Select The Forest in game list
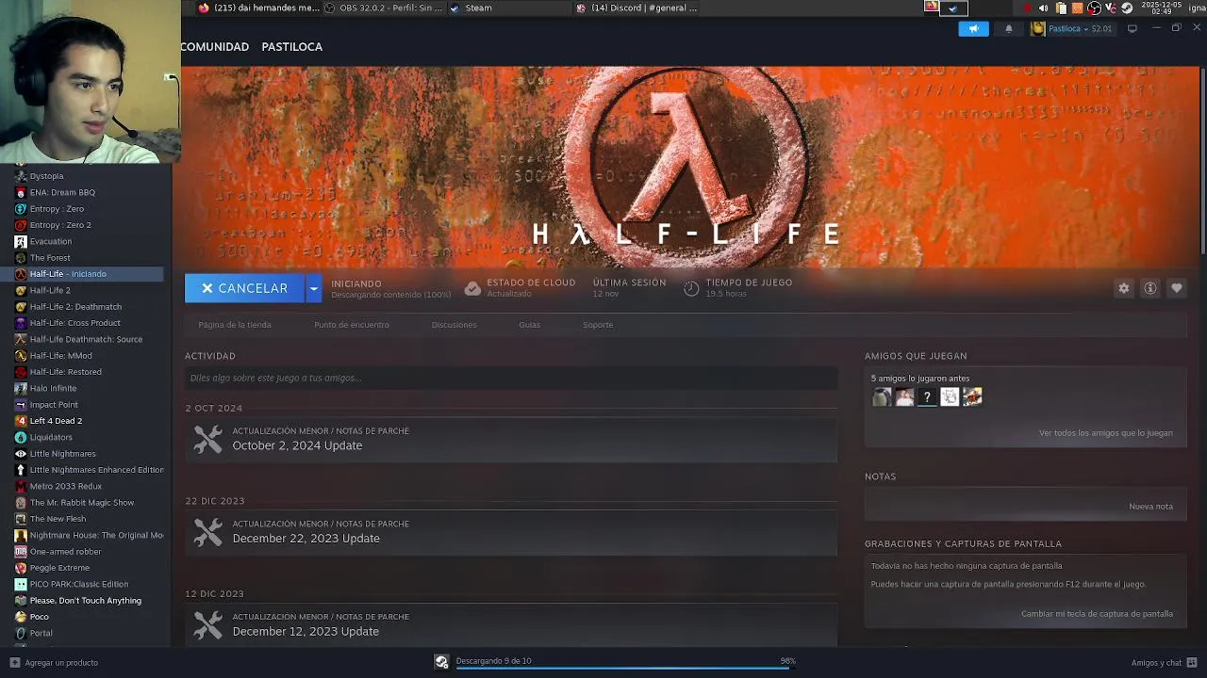Screen dimensions: 1207x678 pyautogui.click(x=89, y=257)
